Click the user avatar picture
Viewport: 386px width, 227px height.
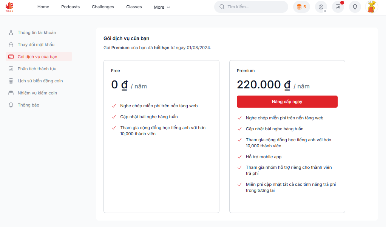click(372, 7)
